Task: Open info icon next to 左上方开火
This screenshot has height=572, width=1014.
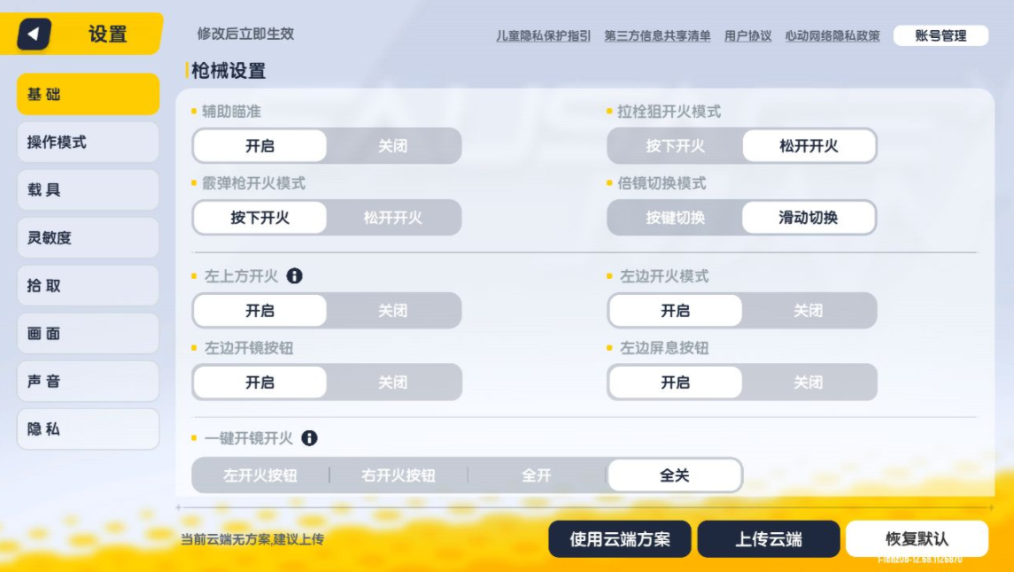Action: point(294,276)
